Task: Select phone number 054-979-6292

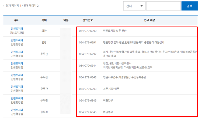Action: (x=88, y=54)
